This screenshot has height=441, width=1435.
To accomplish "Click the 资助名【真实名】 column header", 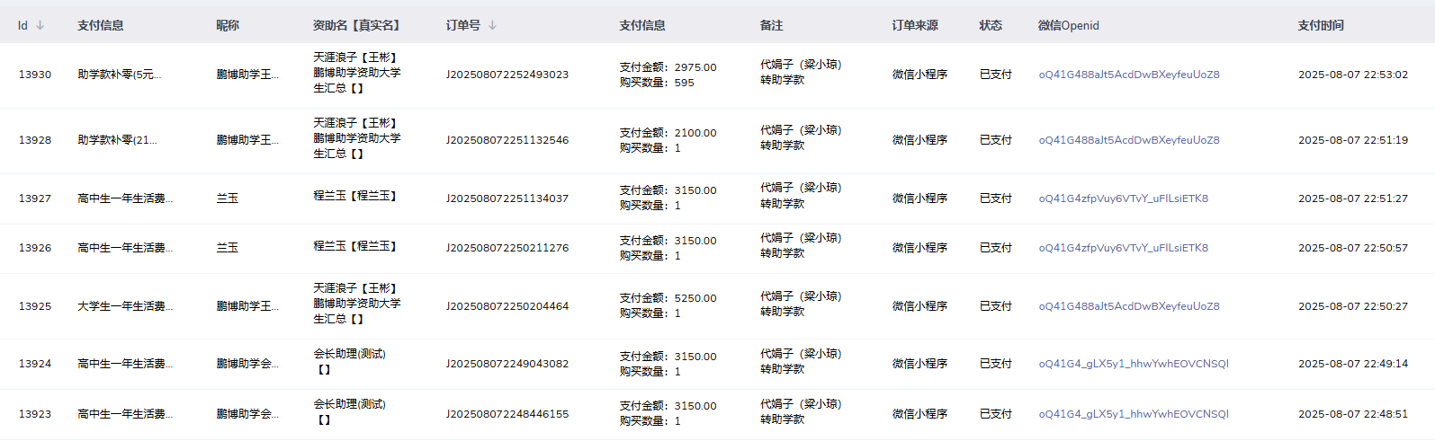I will [358, 25].
